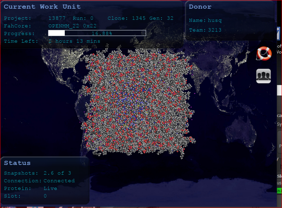Click the Slot value 0
The width and height of the screenshot is (282, 208).
tap(45, 196)
